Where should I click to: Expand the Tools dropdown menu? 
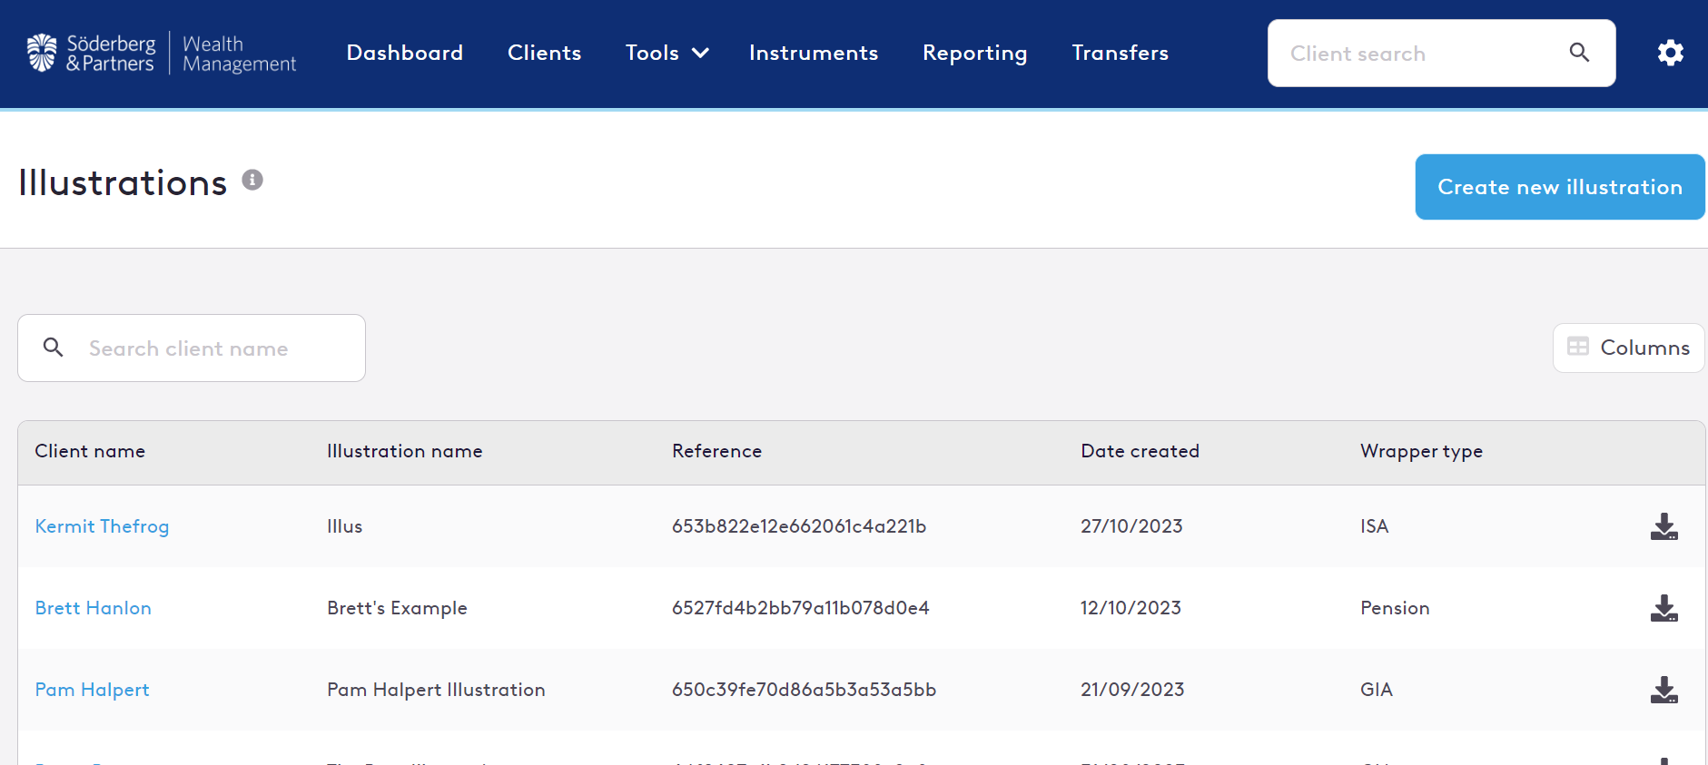point(666,53)
